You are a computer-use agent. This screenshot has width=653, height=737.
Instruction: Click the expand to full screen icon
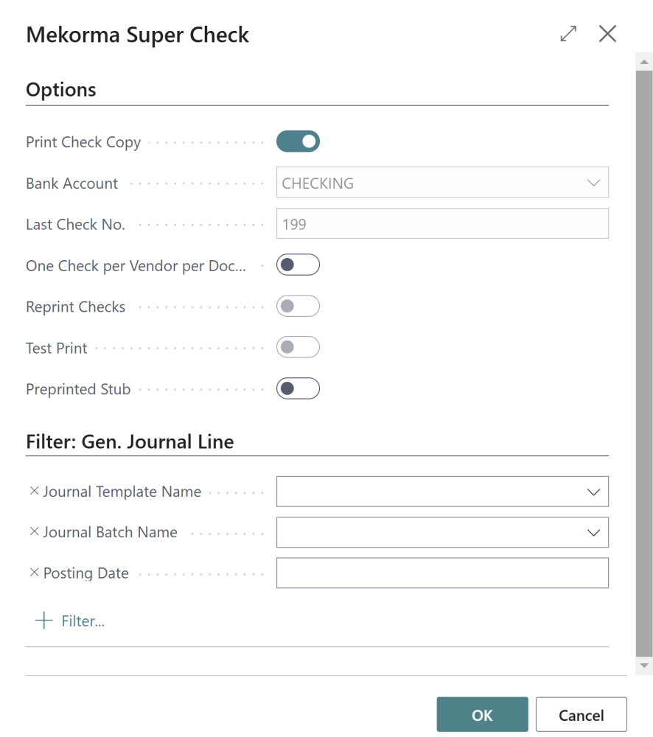pos(568,33)
